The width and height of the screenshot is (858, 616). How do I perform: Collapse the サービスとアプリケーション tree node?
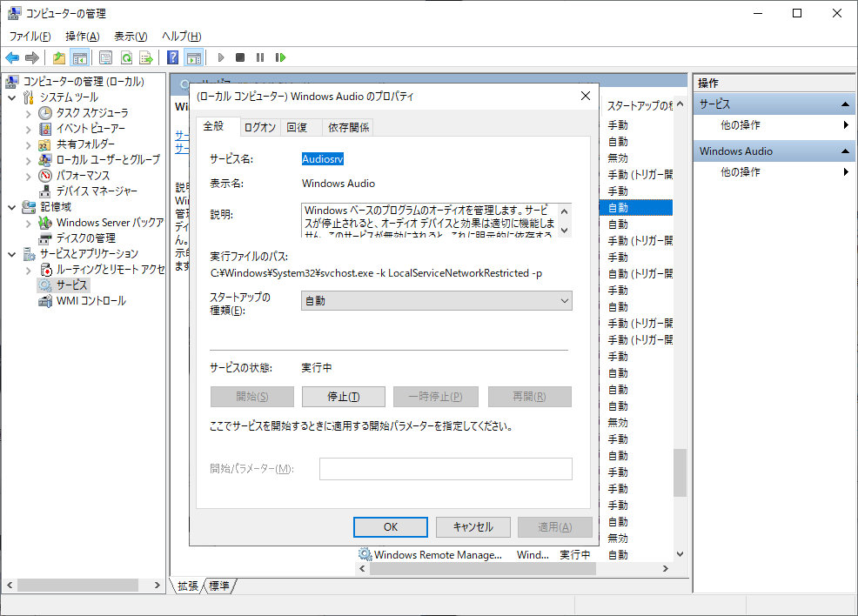click(x=12, y=254)
